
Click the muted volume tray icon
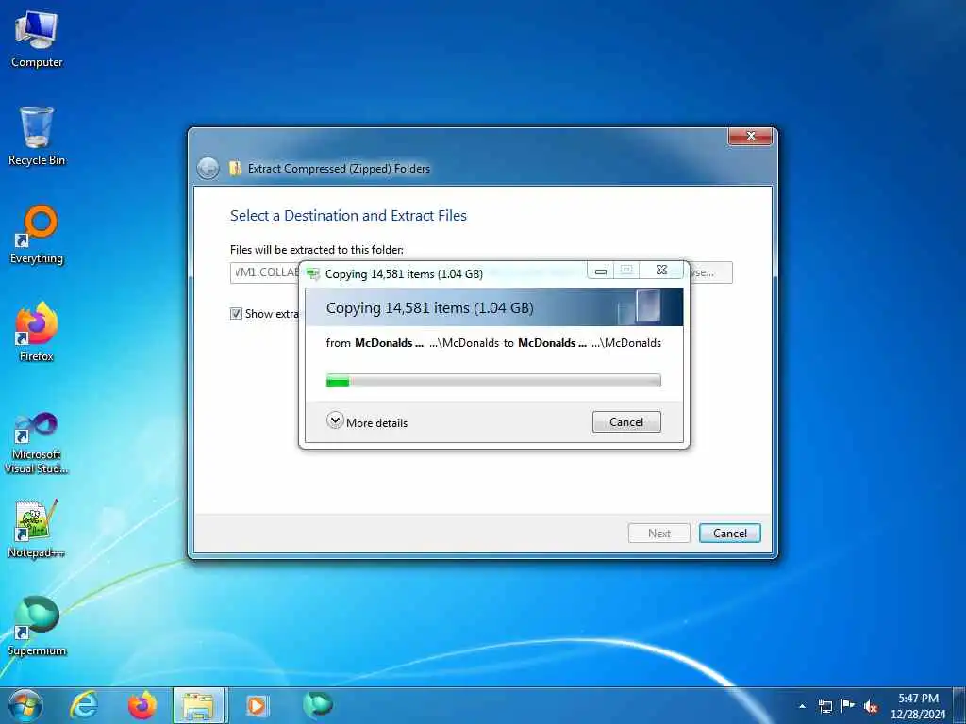click(x=871, y=706)
